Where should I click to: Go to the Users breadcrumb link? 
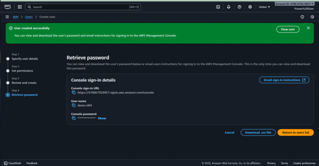(x=29, y=17)
